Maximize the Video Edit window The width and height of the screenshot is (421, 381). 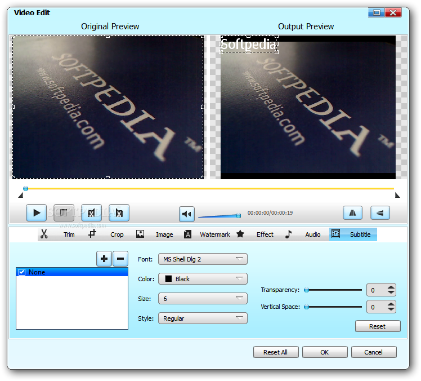377,12
